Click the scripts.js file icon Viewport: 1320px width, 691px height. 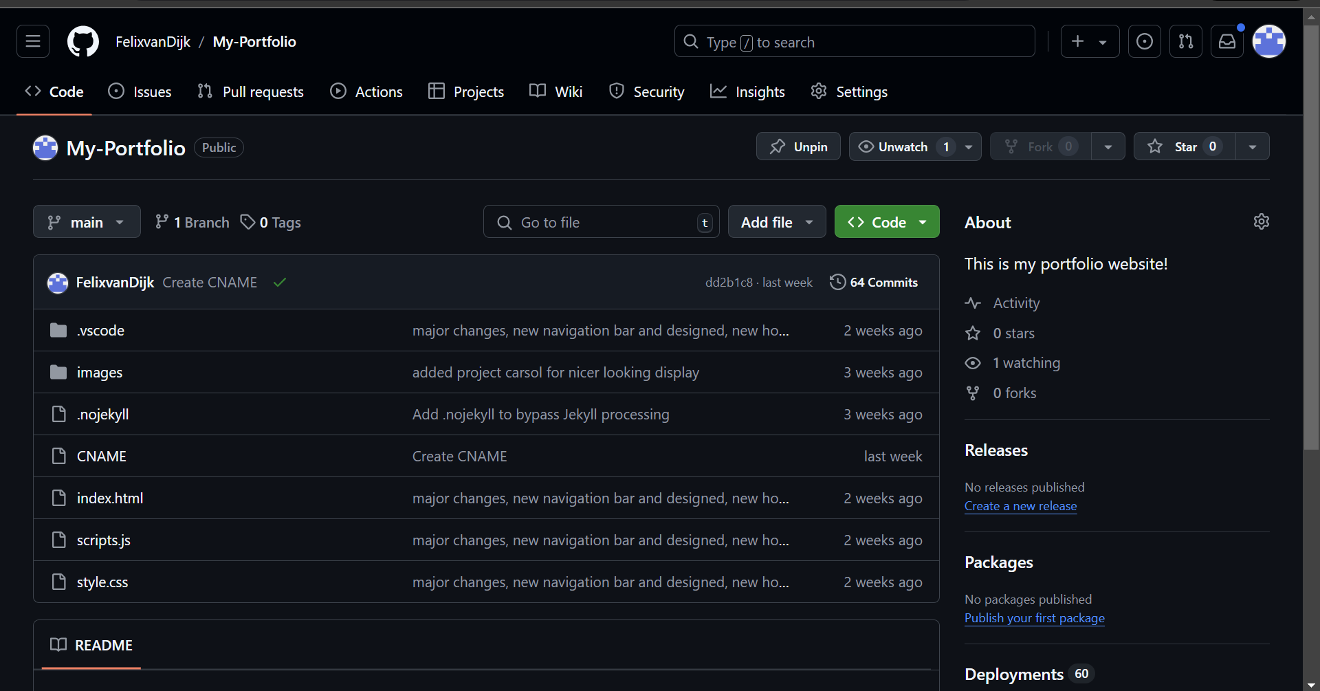[59, 540]
